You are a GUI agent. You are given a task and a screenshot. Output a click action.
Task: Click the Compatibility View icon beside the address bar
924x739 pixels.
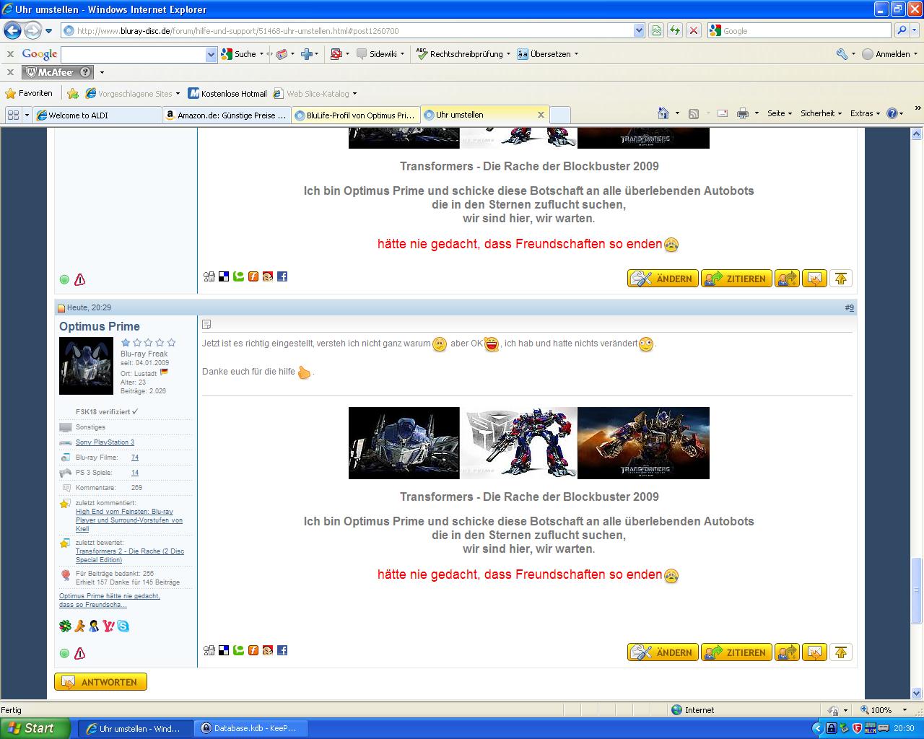click(656, 30)
